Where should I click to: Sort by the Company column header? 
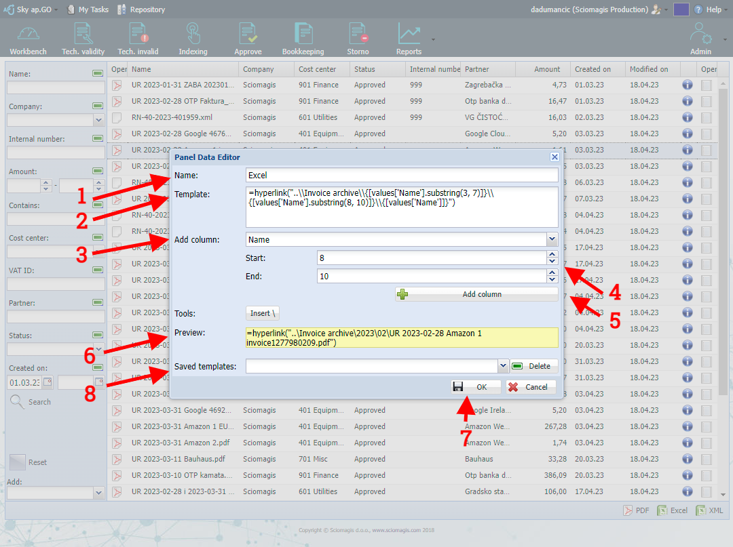[267, 69]
